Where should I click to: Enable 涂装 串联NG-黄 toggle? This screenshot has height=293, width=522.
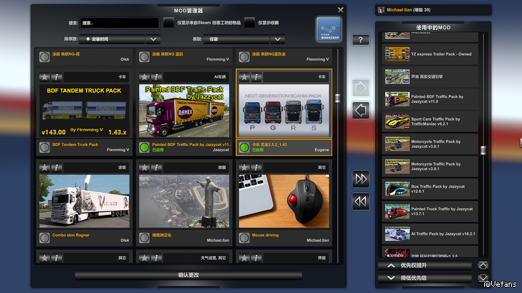click(x=44, y=57)
